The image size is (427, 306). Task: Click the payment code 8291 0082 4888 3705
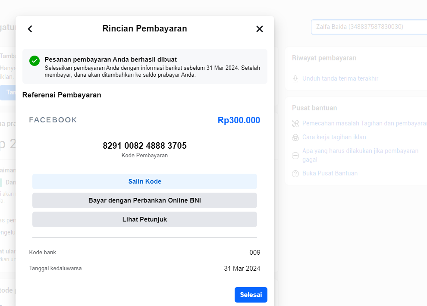click(x=144, y=146)
